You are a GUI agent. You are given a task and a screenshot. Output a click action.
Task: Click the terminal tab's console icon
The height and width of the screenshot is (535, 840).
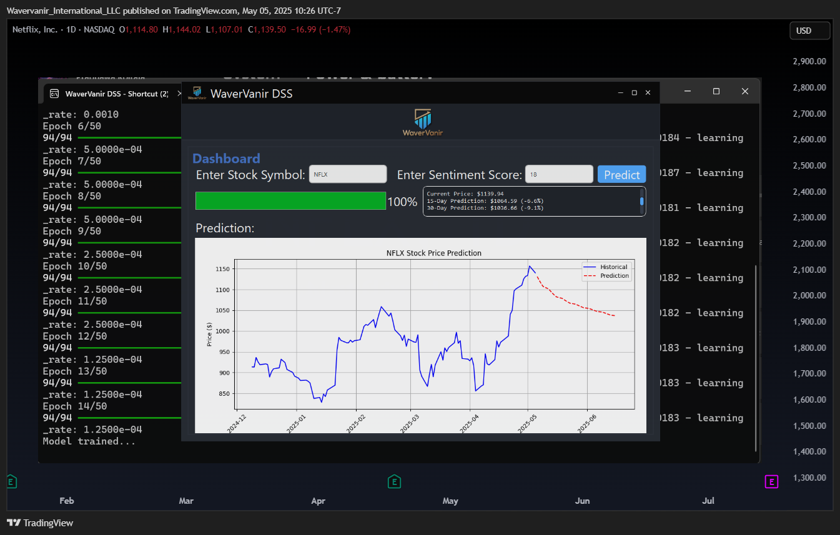click(x=54, y=94)
